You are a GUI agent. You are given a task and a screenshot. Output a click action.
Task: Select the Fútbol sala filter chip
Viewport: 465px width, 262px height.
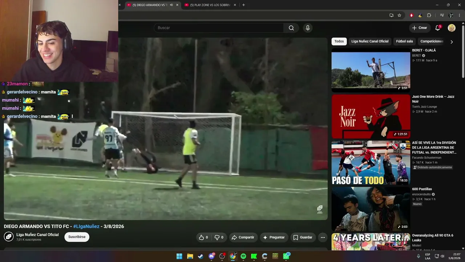tap(404, 41)
